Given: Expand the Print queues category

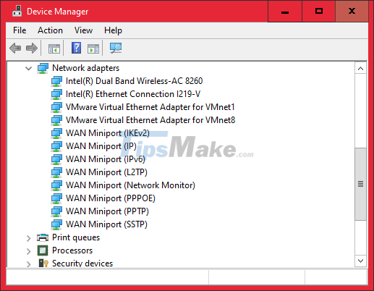Looking at the screenshot, I should pyautogui.click(x=28, y=238).
